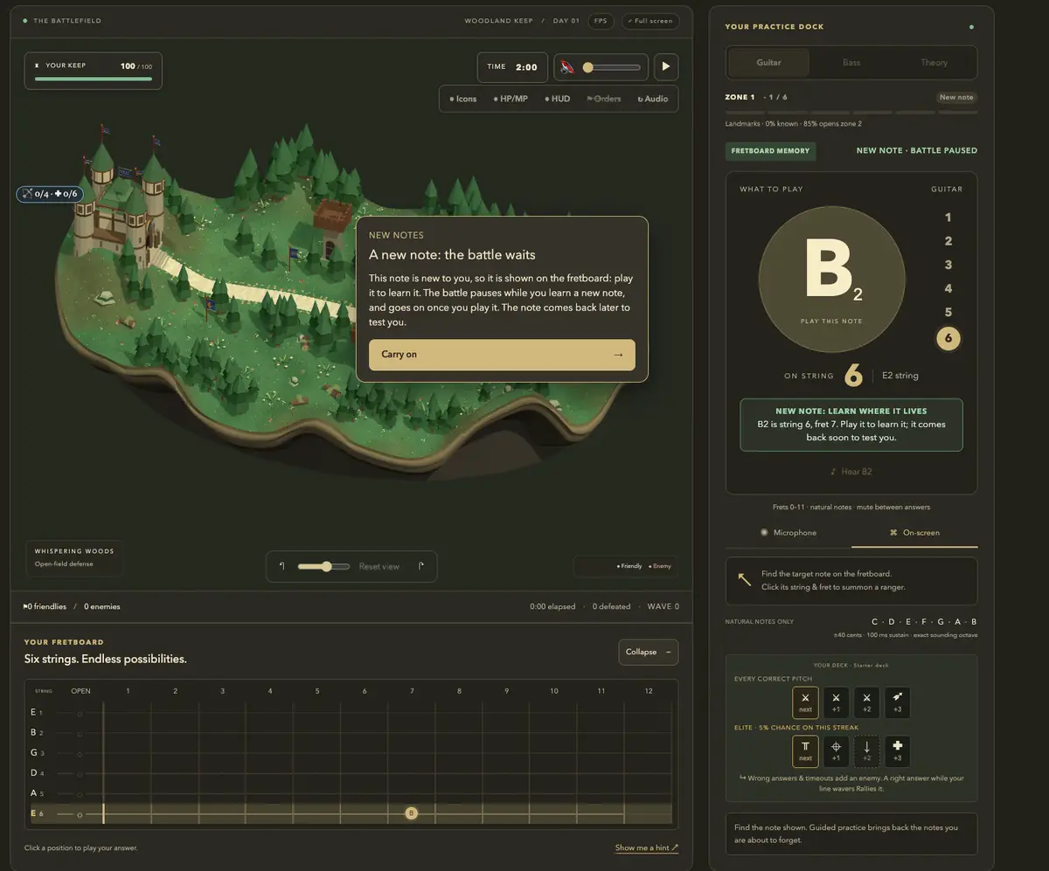Click the diagonal arrow icon beside the fretboard instruction
The image size is (1049, 871).
(x=745, y=579)
